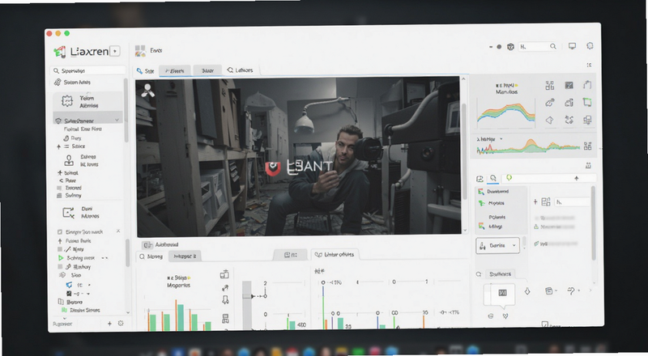The width and height of the screenshot is (648, 356).
Task: Click the droplet icon in bottom-right panel
Action: point(527,291)
